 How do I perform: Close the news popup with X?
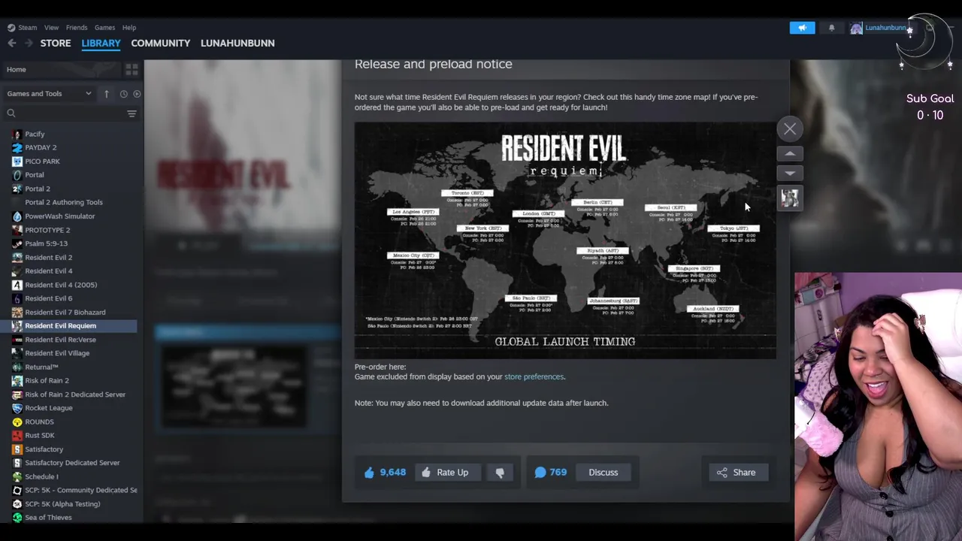tap(790, 129)
